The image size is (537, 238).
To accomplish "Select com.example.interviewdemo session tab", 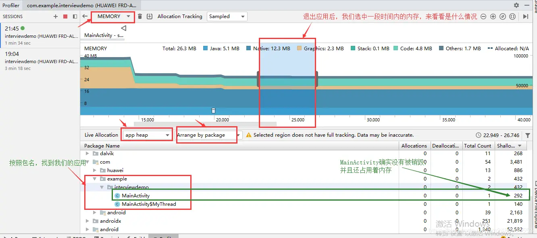I will [x=82, y=5].
